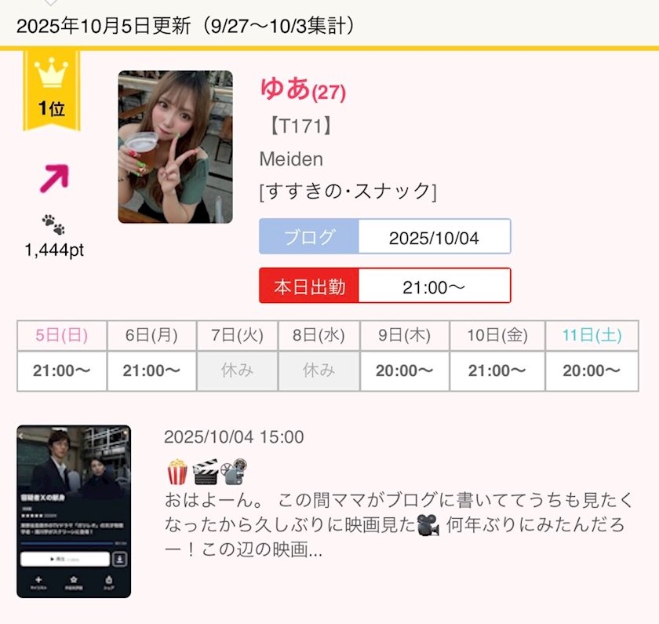Click the 9日(木) 20:00〜 cell
This screenshot has width=659, height=624.
click(x=405, y=370)
